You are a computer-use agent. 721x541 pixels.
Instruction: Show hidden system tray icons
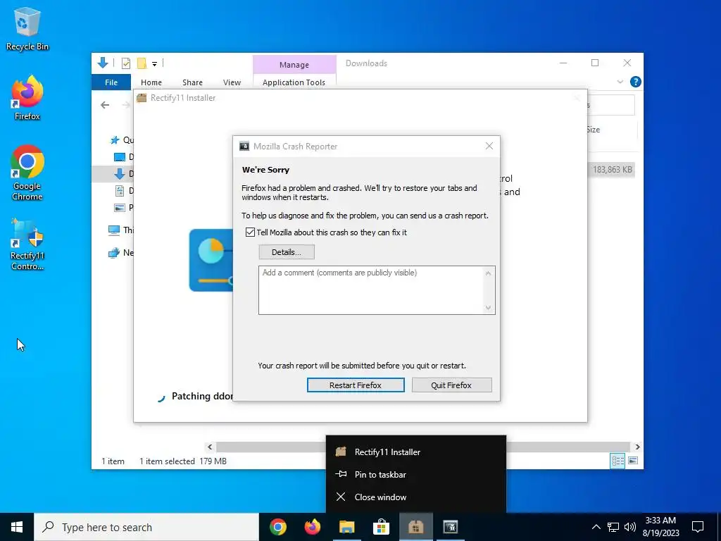(596, 527)
